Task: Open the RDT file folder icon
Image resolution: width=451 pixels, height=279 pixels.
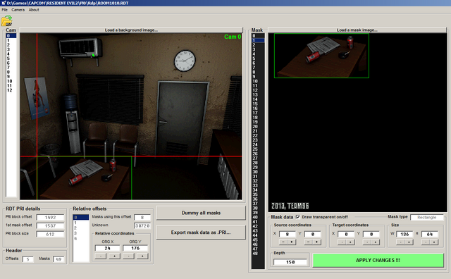Action: 6,21
